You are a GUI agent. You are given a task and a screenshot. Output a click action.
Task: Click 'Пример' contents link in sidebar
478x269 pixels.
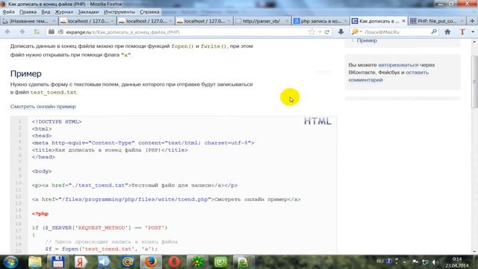coord(367,40)
